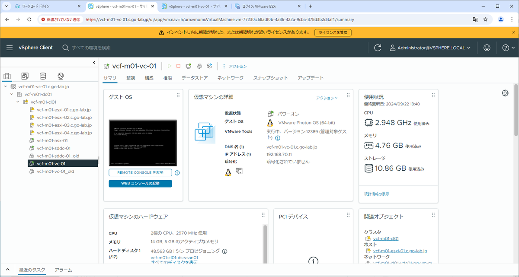Select the Storage inventory view icon
Image resolution: width=519 pixels, height=277 pixels.
[42, 76]
